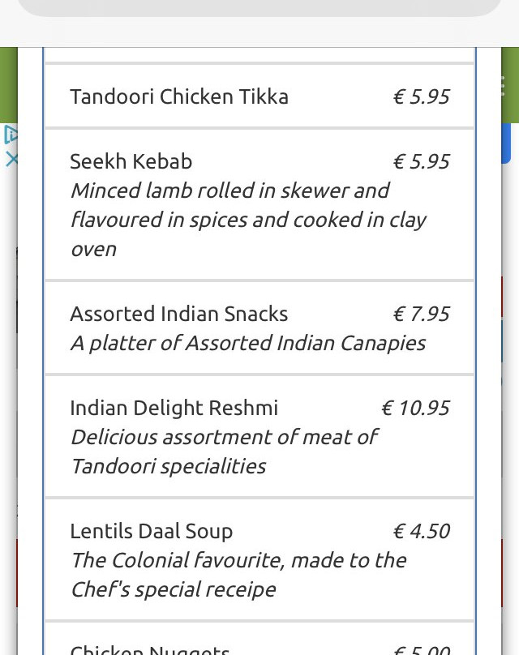Select the Tandoori Chicken Tikka item
The image size is (519, 655).
coord(259,96)
